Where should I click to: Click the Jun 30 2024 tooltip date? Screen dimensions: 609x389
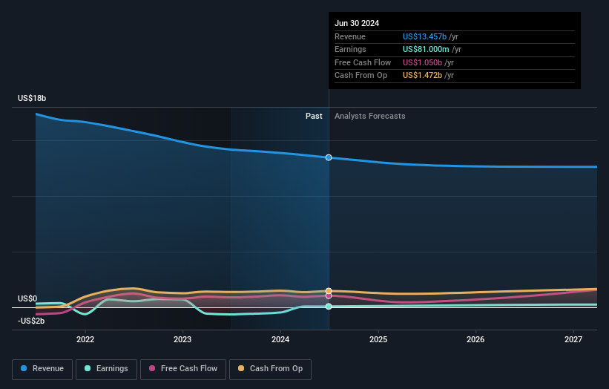pos(357,23)
